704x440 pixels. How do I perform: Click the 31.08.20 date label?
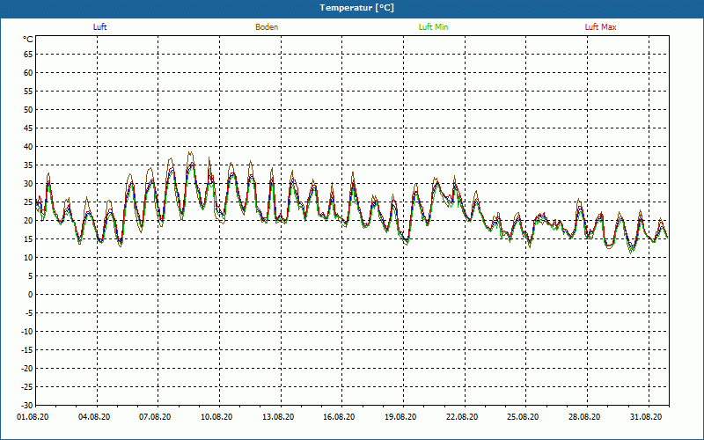[x=646, y=417]
